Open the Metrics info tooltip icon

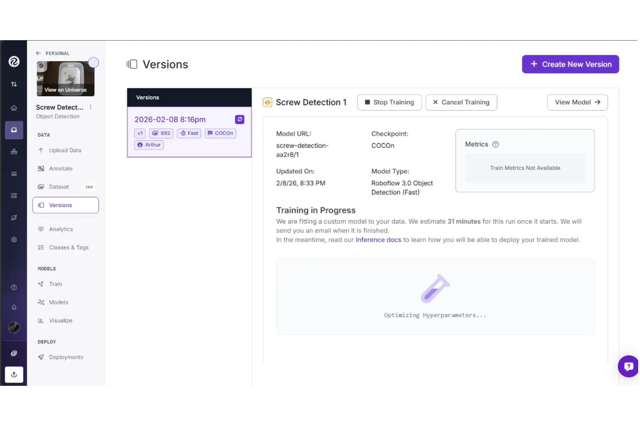pos(496,144)
